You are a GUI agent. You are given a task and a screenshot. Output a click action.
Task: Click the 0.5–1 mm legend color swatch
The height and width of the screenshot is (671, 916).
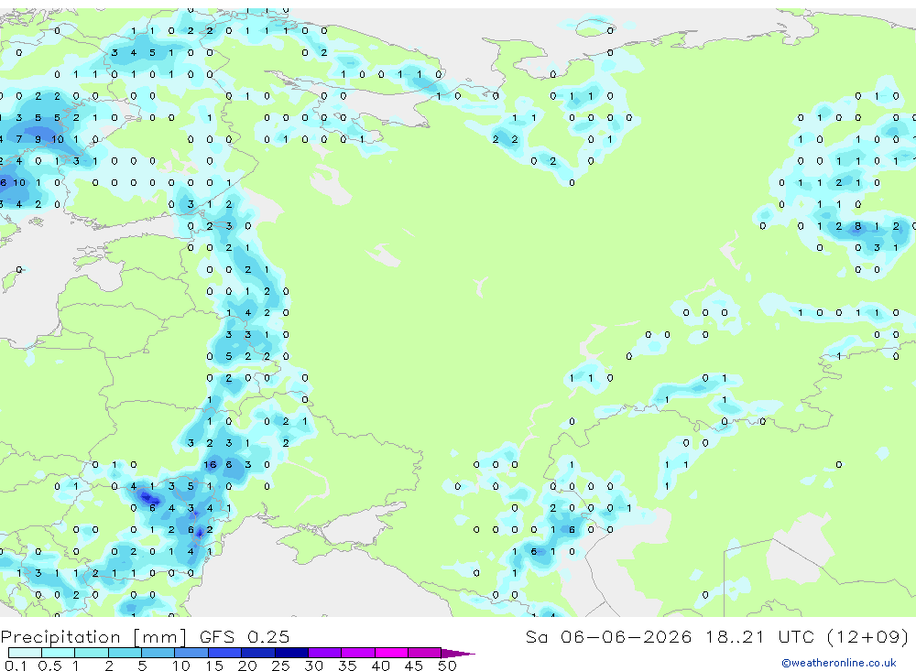[59, 653]
